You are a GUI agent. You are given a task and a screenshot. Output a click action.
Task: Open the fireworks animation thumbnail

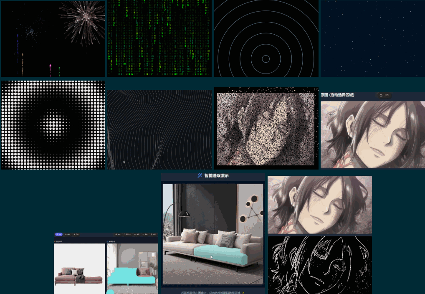click(x=53, y=38)
